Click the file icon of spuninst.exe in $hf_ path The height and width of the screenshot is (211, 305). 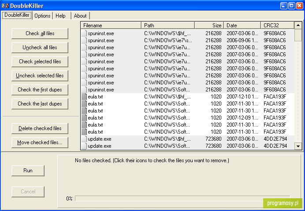point(84,33)
